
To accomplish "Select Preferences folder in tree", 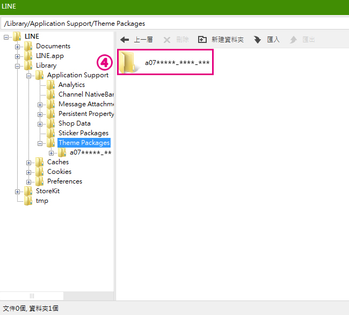I will point(65,181).
